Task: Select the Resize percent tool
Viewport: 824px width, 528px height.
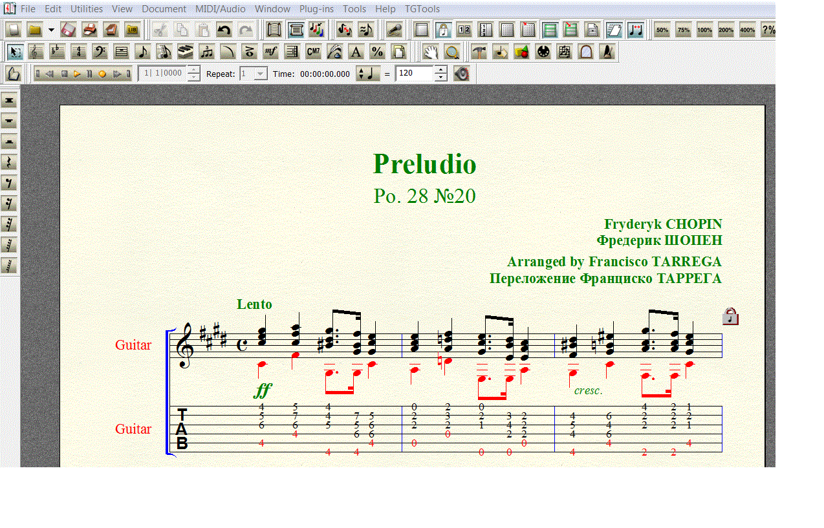Action: click(x=378, y=52)
